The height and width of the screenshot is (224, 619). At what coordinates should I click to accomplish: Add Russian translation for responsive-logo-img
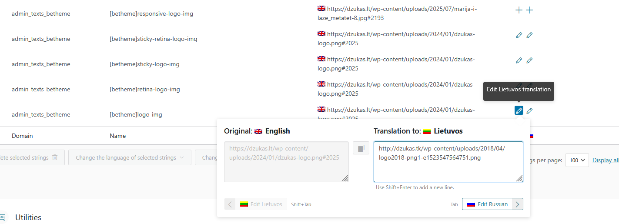[529, 10]
